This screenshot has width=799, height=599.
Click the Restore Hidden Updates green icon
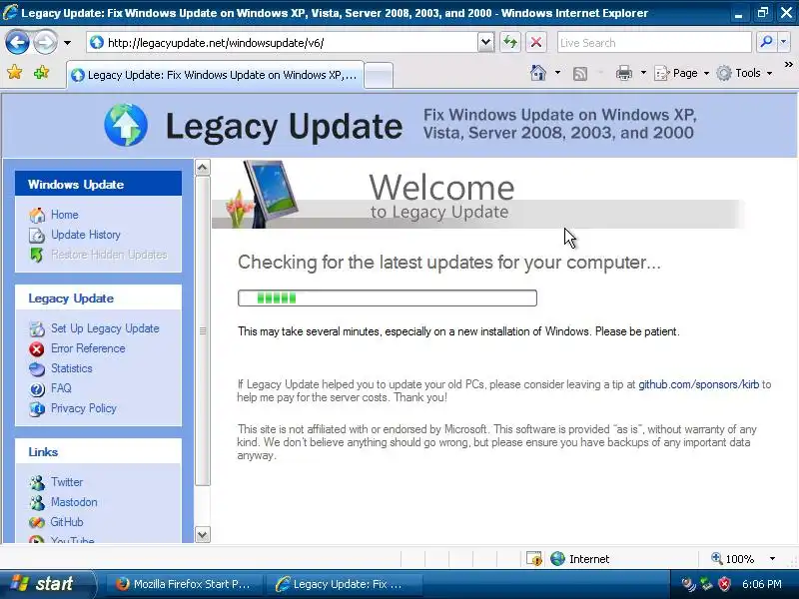(x=37, y=255)
